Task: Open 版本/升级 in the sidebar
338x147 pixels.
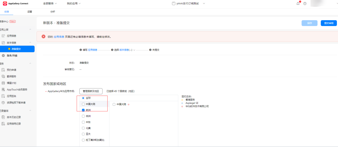Action: 12,56
